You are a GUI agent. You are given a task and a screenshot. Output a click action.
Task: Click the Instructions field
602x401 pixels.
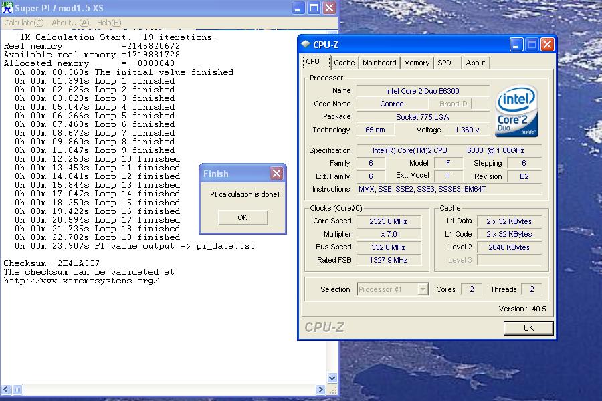point(449,189)
